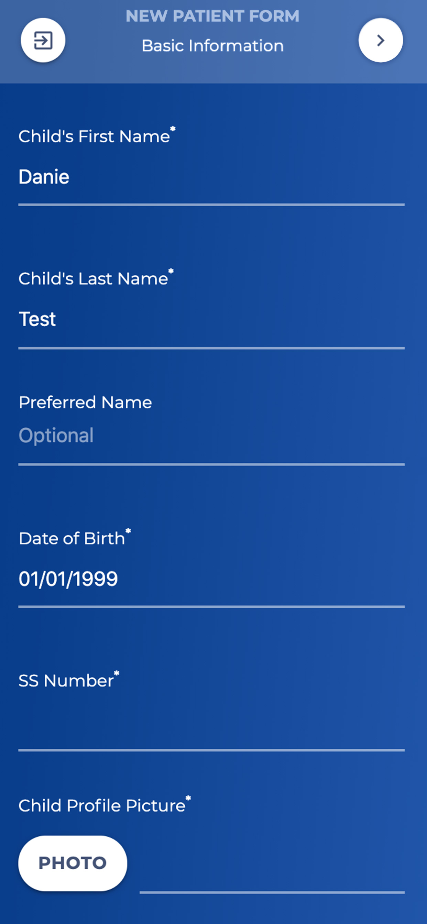Click the asterisk after Child Profile Picture
The image size is (427, 924).
[x=188, y=799]
